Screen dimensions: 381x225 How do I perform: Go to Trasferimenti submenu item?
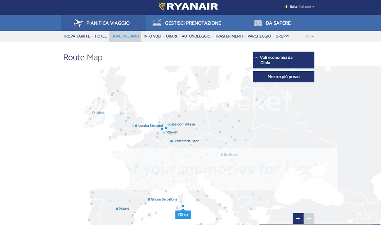pos(229,36)
